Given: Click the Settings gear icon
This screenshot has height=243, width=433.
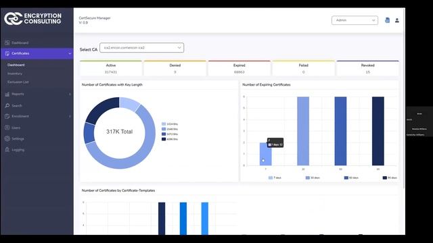Looking at the screenshot, I should 7,138.
